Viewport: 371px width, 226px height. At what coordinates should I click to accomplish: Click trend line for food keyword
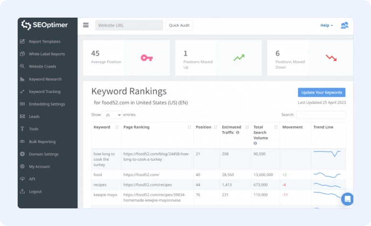click(327, 175)
